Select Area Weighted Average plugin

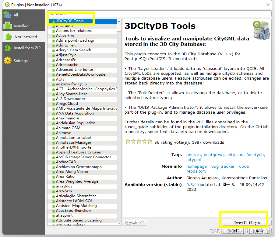pyautogui.click(x=82, y=181)
